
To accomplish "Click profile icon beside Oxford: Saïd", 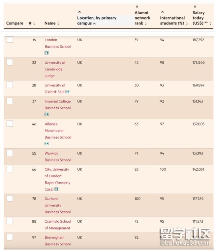I will coord(67,92).
